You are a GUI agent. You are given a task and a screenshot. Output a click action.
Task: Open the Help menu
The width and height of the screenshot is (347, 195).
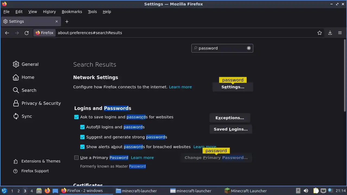[x=107, y=12]
